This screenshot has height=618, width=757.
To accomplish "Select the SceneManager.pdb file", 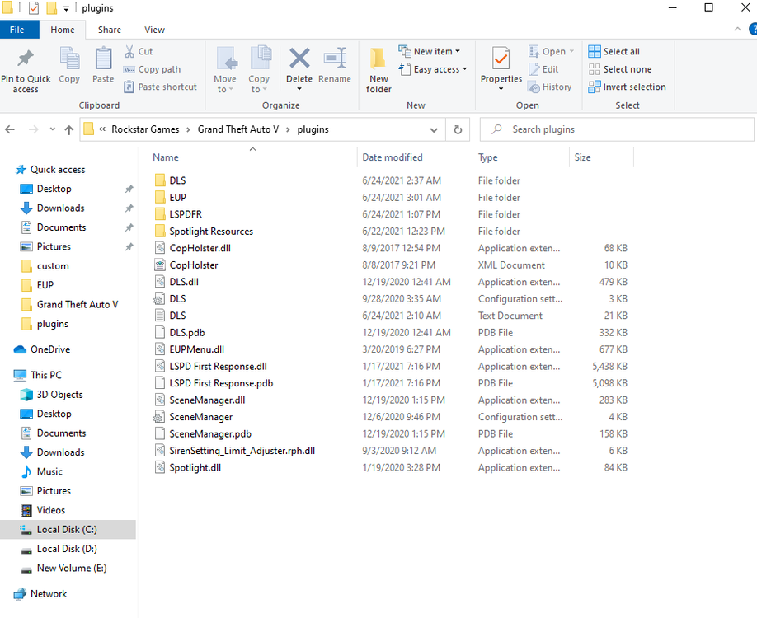I will pos(210,433).
